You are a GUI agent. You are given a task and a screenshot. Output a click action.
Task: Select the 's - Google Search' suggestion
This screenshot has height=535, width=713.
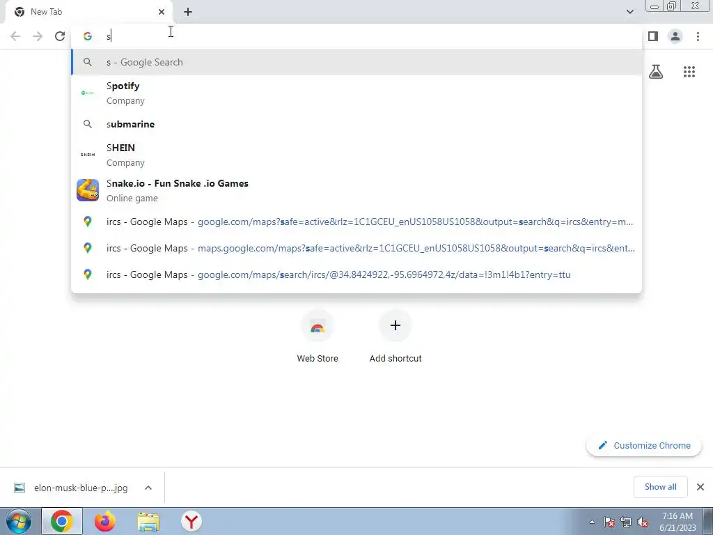tap(356, 62)
